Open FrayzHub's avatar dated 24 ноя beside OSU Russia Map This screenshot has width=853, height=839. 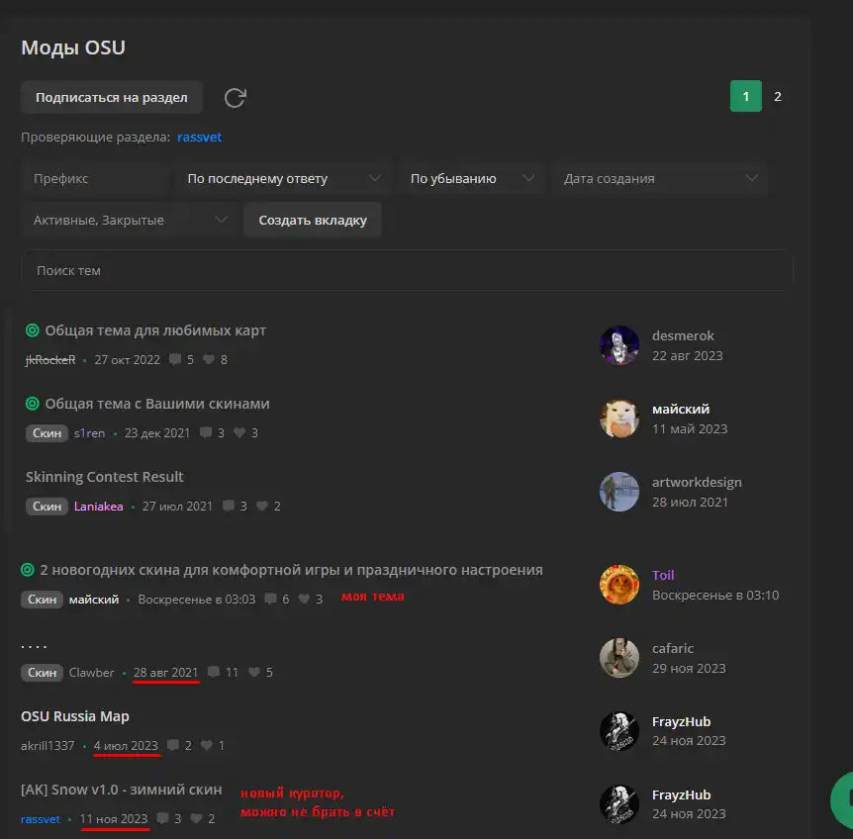[619, 731]
